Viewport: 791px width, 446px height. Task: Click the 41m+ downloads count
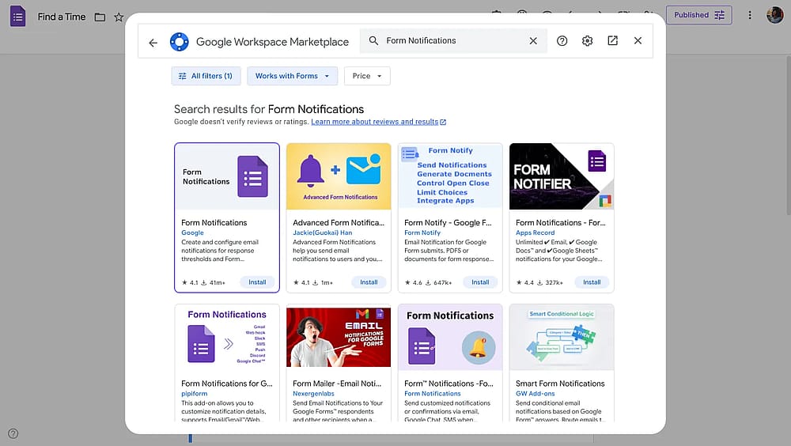pyautogui.click(x=214, y=282)
